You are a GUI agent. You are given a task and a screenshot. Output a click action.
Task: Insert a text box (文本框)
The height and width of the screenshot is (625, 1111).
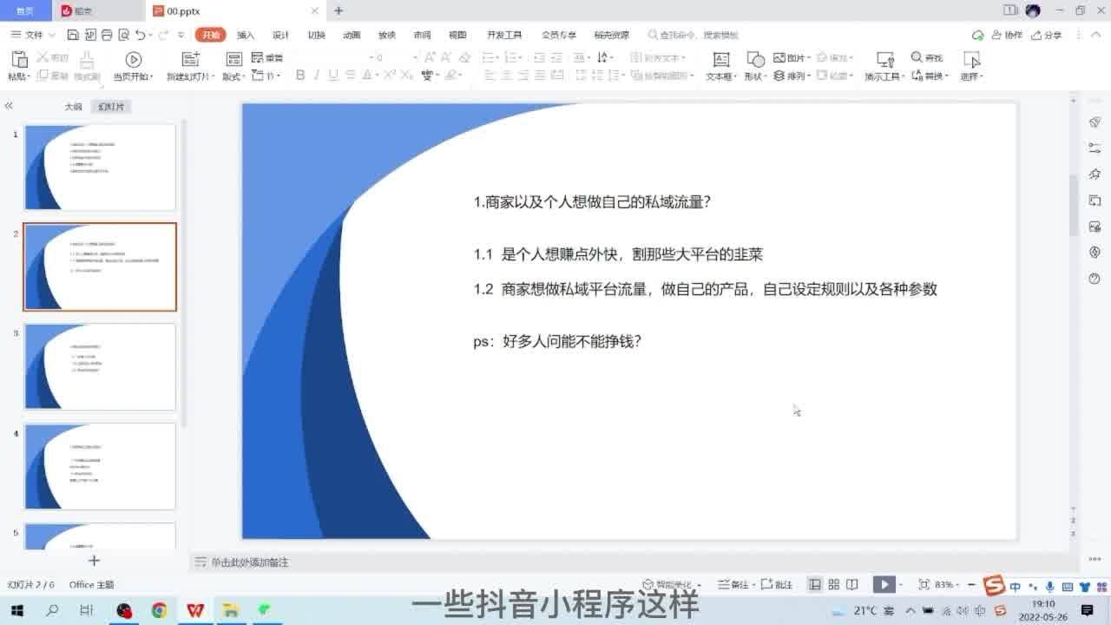pyautogui.click(x=720, y=60)
